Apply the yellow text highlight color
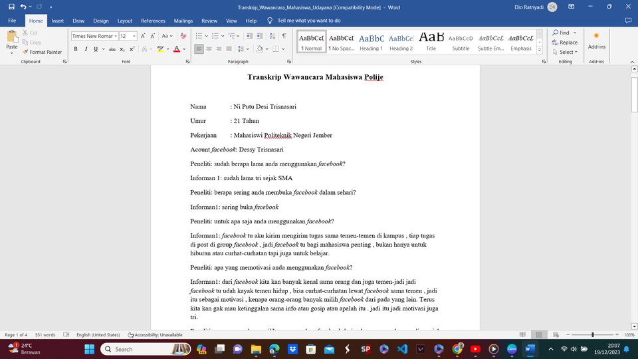Image resolution: width=638 pixels, height=359 pixels. coord(161,49)
